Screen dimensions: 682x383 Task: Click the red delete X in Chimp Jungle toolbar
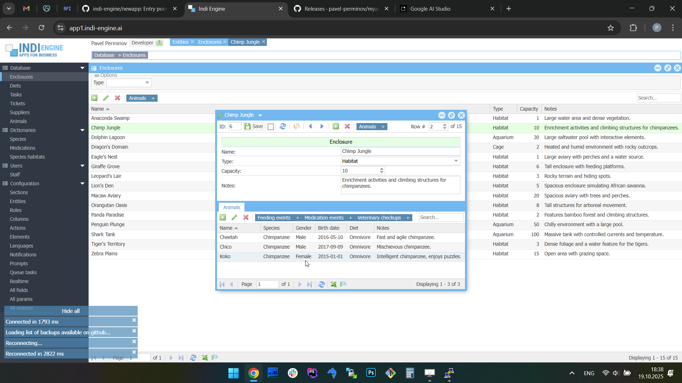click(x=347, y=127)
